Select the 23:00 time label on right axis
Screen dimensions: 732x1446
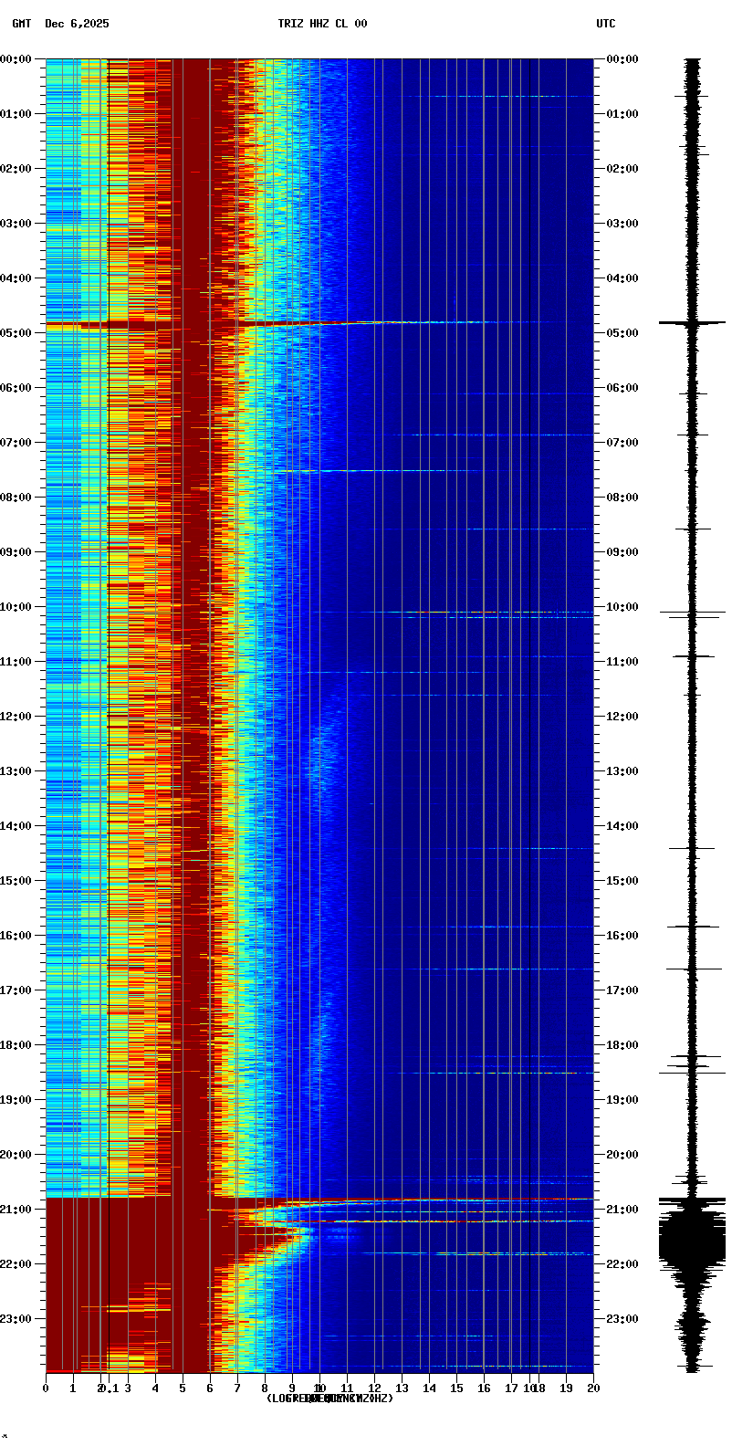(622, 1319)
